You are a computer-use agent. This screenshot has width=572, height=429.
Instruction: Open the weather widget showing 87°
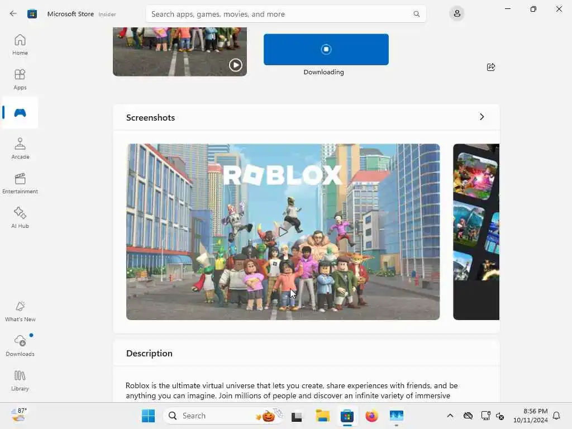[19, 415]
